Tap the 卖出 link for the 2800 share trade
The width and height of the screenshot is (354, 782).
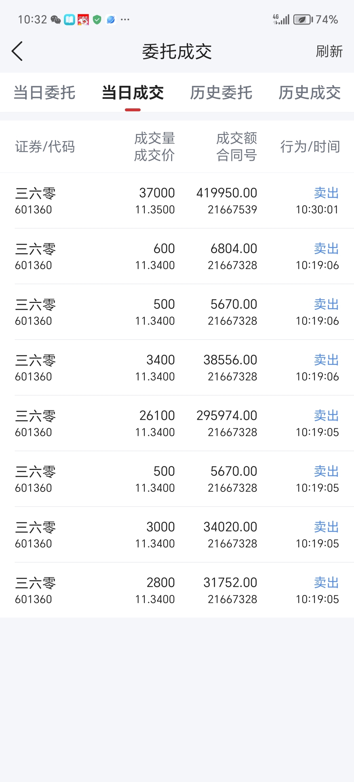click(326, 583)
